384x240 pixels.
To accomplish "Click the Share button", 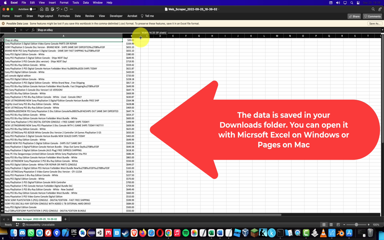I will pyautogui.click(x=354, y=16).
